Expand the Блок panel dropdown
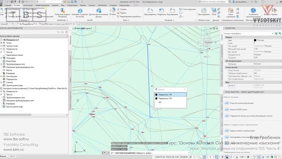Viewport: 282px width, 159px height. pos(126,20)
